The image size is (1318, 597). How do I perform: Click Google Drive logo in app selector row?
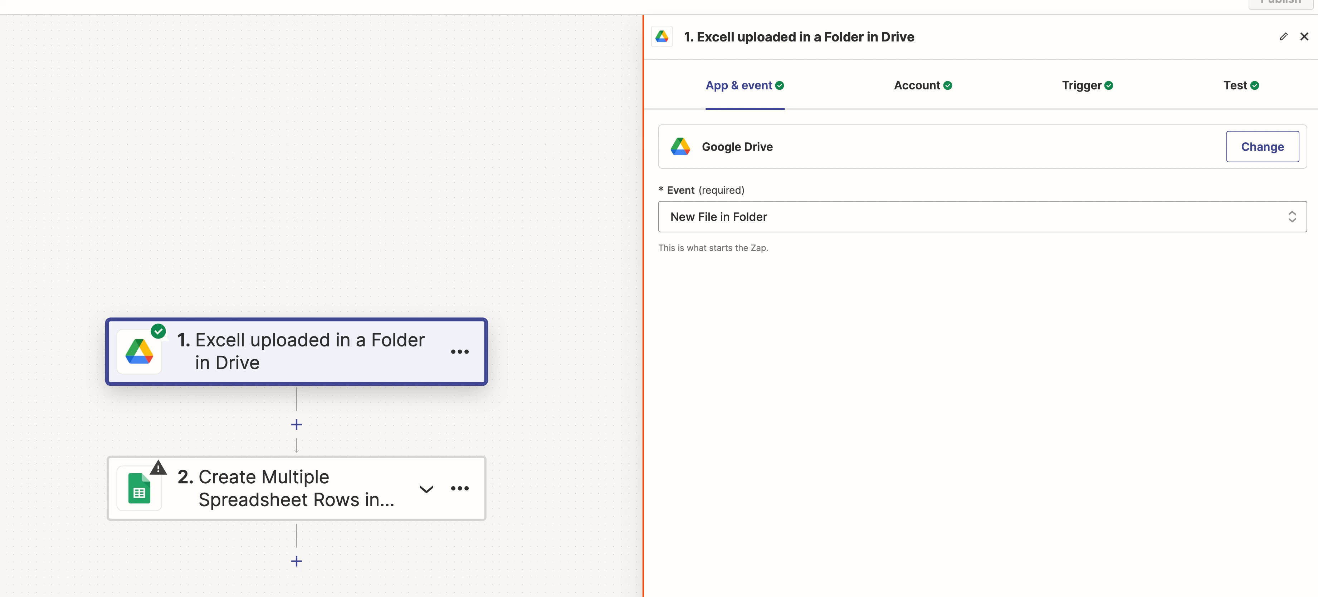[x=680, y=147]
